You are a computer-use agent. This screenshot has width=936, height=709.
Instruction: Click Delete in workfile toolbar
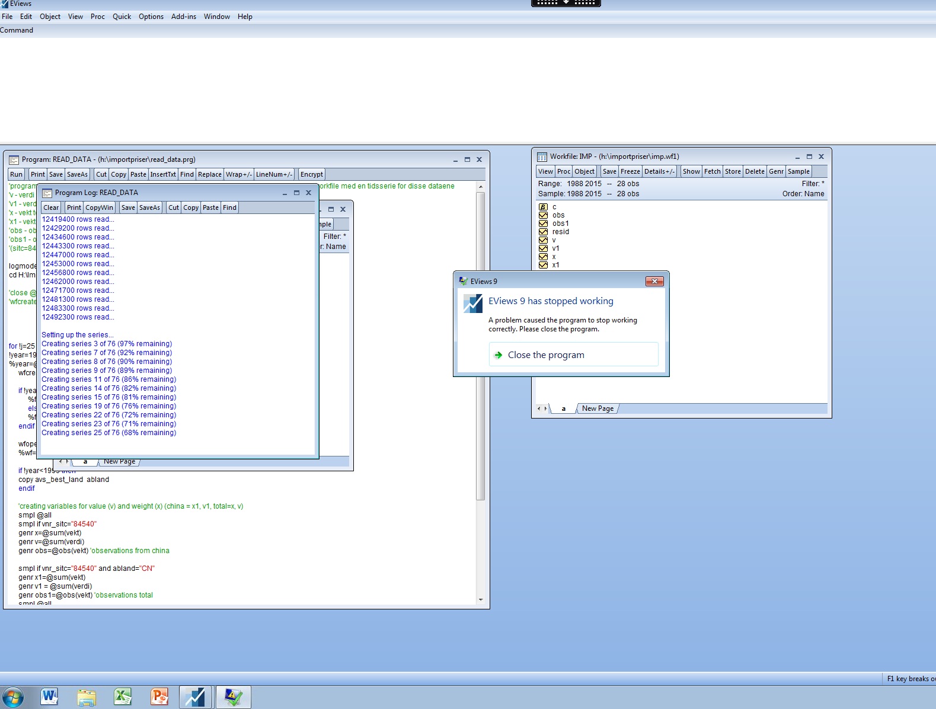755,171
